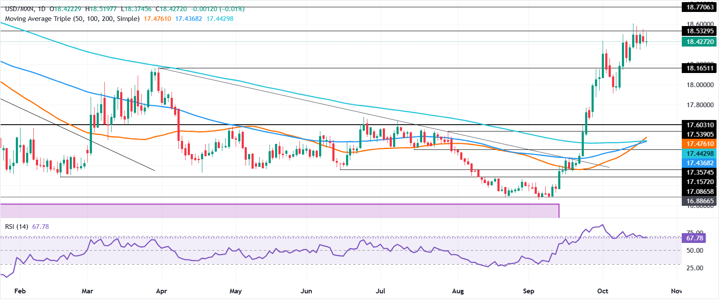Click the Jun date axis label
Screen dimensions: 719x301
[x=306, y=291]
